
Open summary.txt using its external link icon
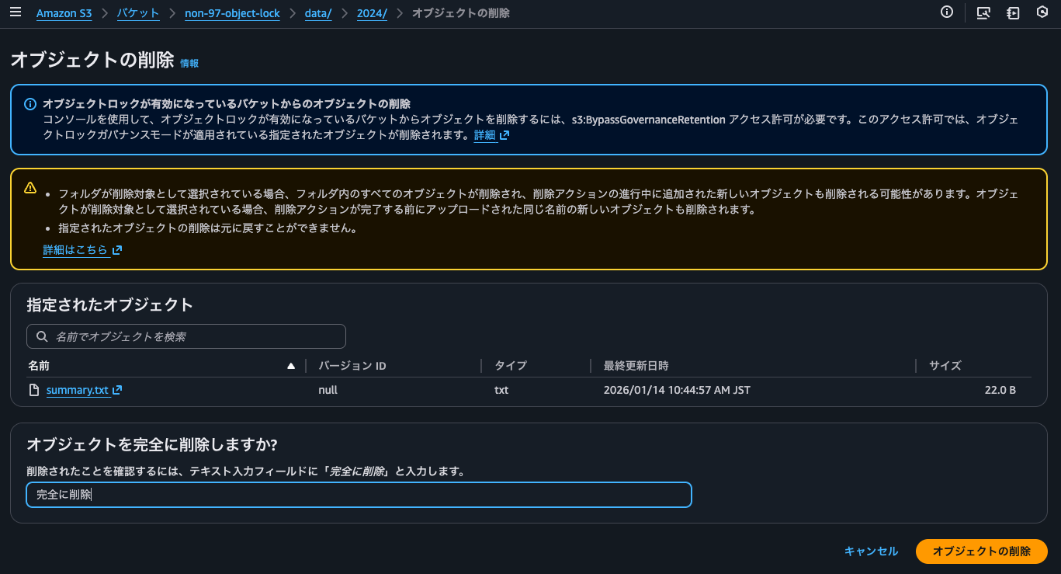(116, 390)
